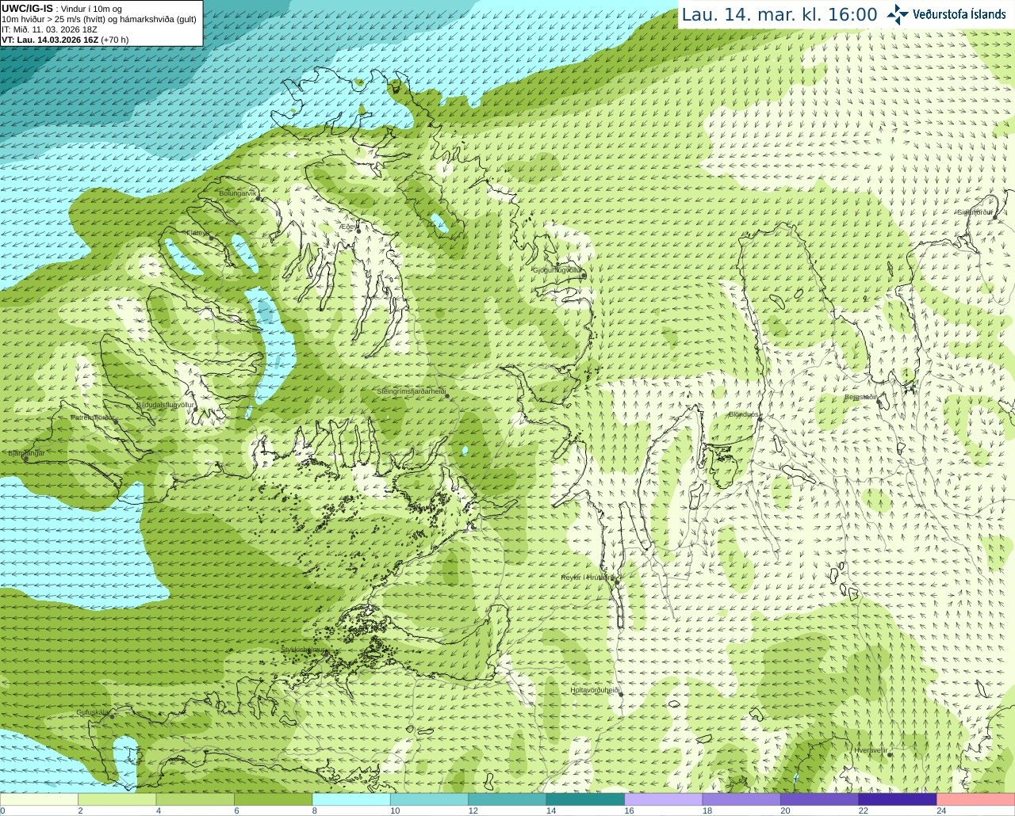Select the date header Lau. 14. mar. kl. 16:00
This screenshot has width=1015, height=816.
point(779,14)
